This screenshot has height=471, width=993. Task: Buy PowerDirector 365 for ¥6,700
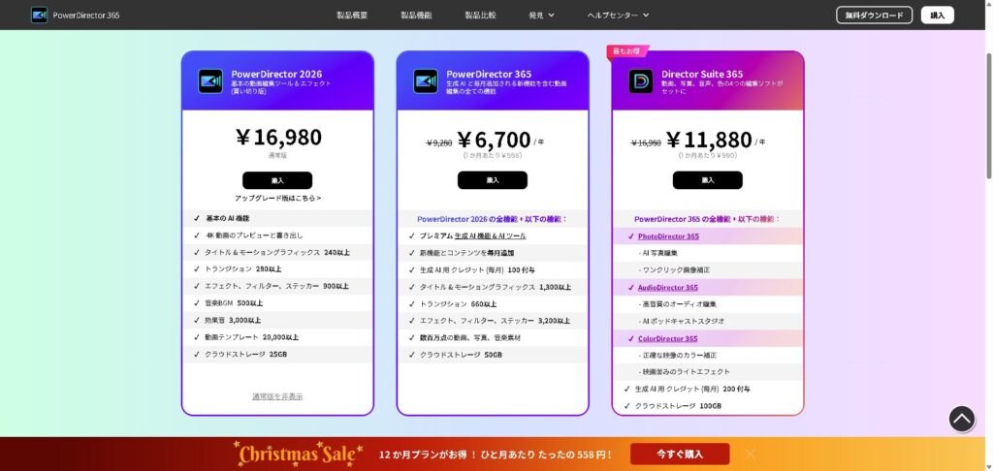tap(492, 180)
